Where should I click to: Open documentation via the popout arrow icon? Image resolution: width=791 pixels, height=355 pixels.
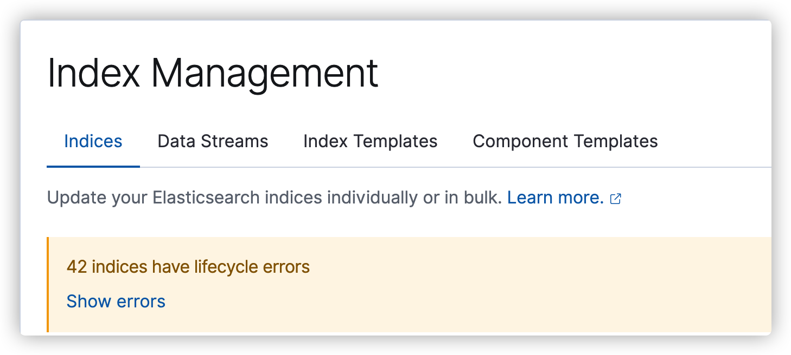click(x=616, y=199)
